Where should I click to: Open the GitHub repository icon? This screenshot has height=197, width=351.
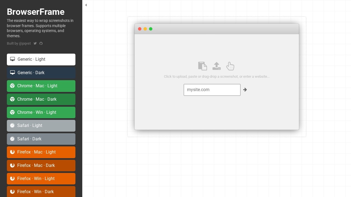tap(41, 44)
